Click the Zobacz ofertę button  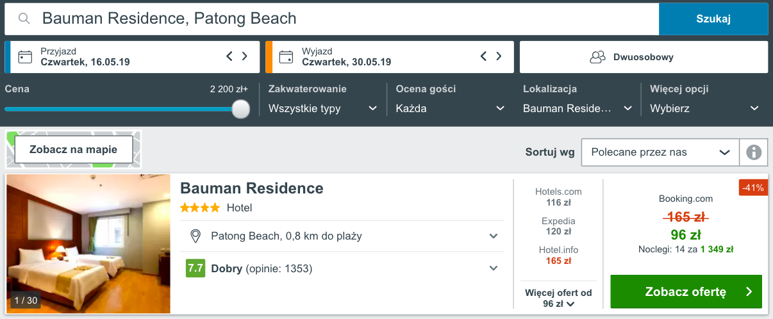coord(686,292)
